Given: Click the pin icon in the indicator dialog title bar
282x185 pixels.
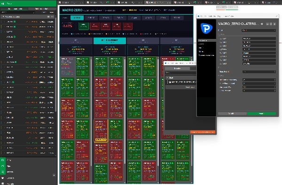Looking at the screenshot, I should [x=277, y=16].
